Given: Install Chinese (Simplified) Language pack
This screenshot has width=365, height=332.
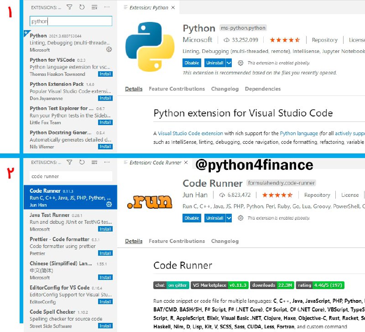Looking at the screenshot, I should [105, 278].
